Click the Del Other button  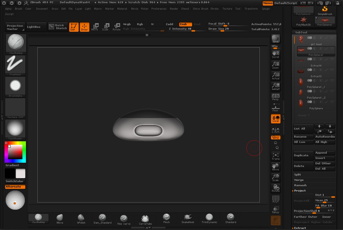pyautogui.click(x=325, y=163)
